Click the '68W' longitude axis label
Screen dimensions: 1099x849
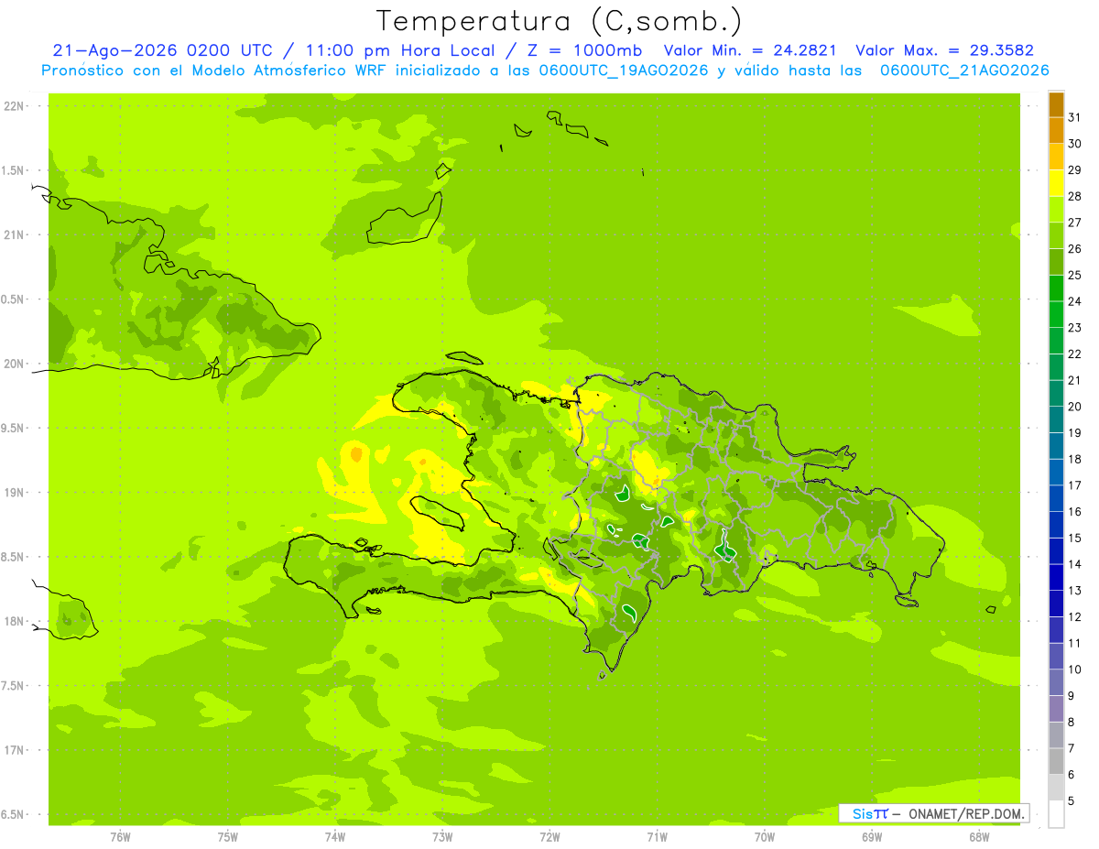[979, 837]
